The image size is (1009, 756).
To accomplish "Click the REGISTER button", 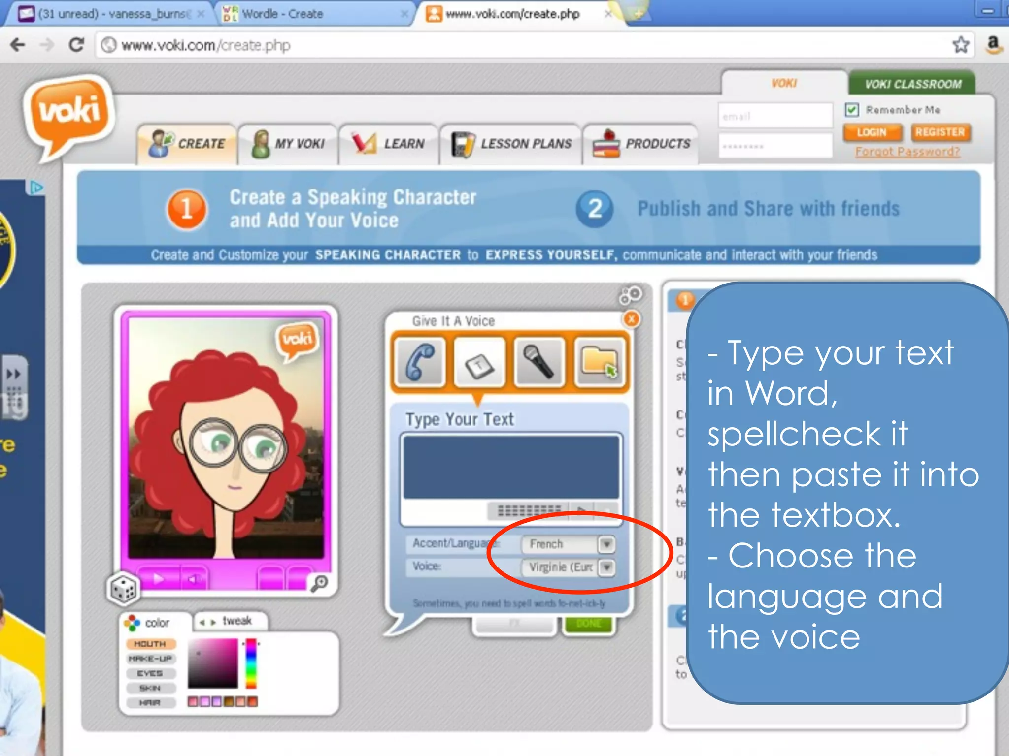I will 940,132.
